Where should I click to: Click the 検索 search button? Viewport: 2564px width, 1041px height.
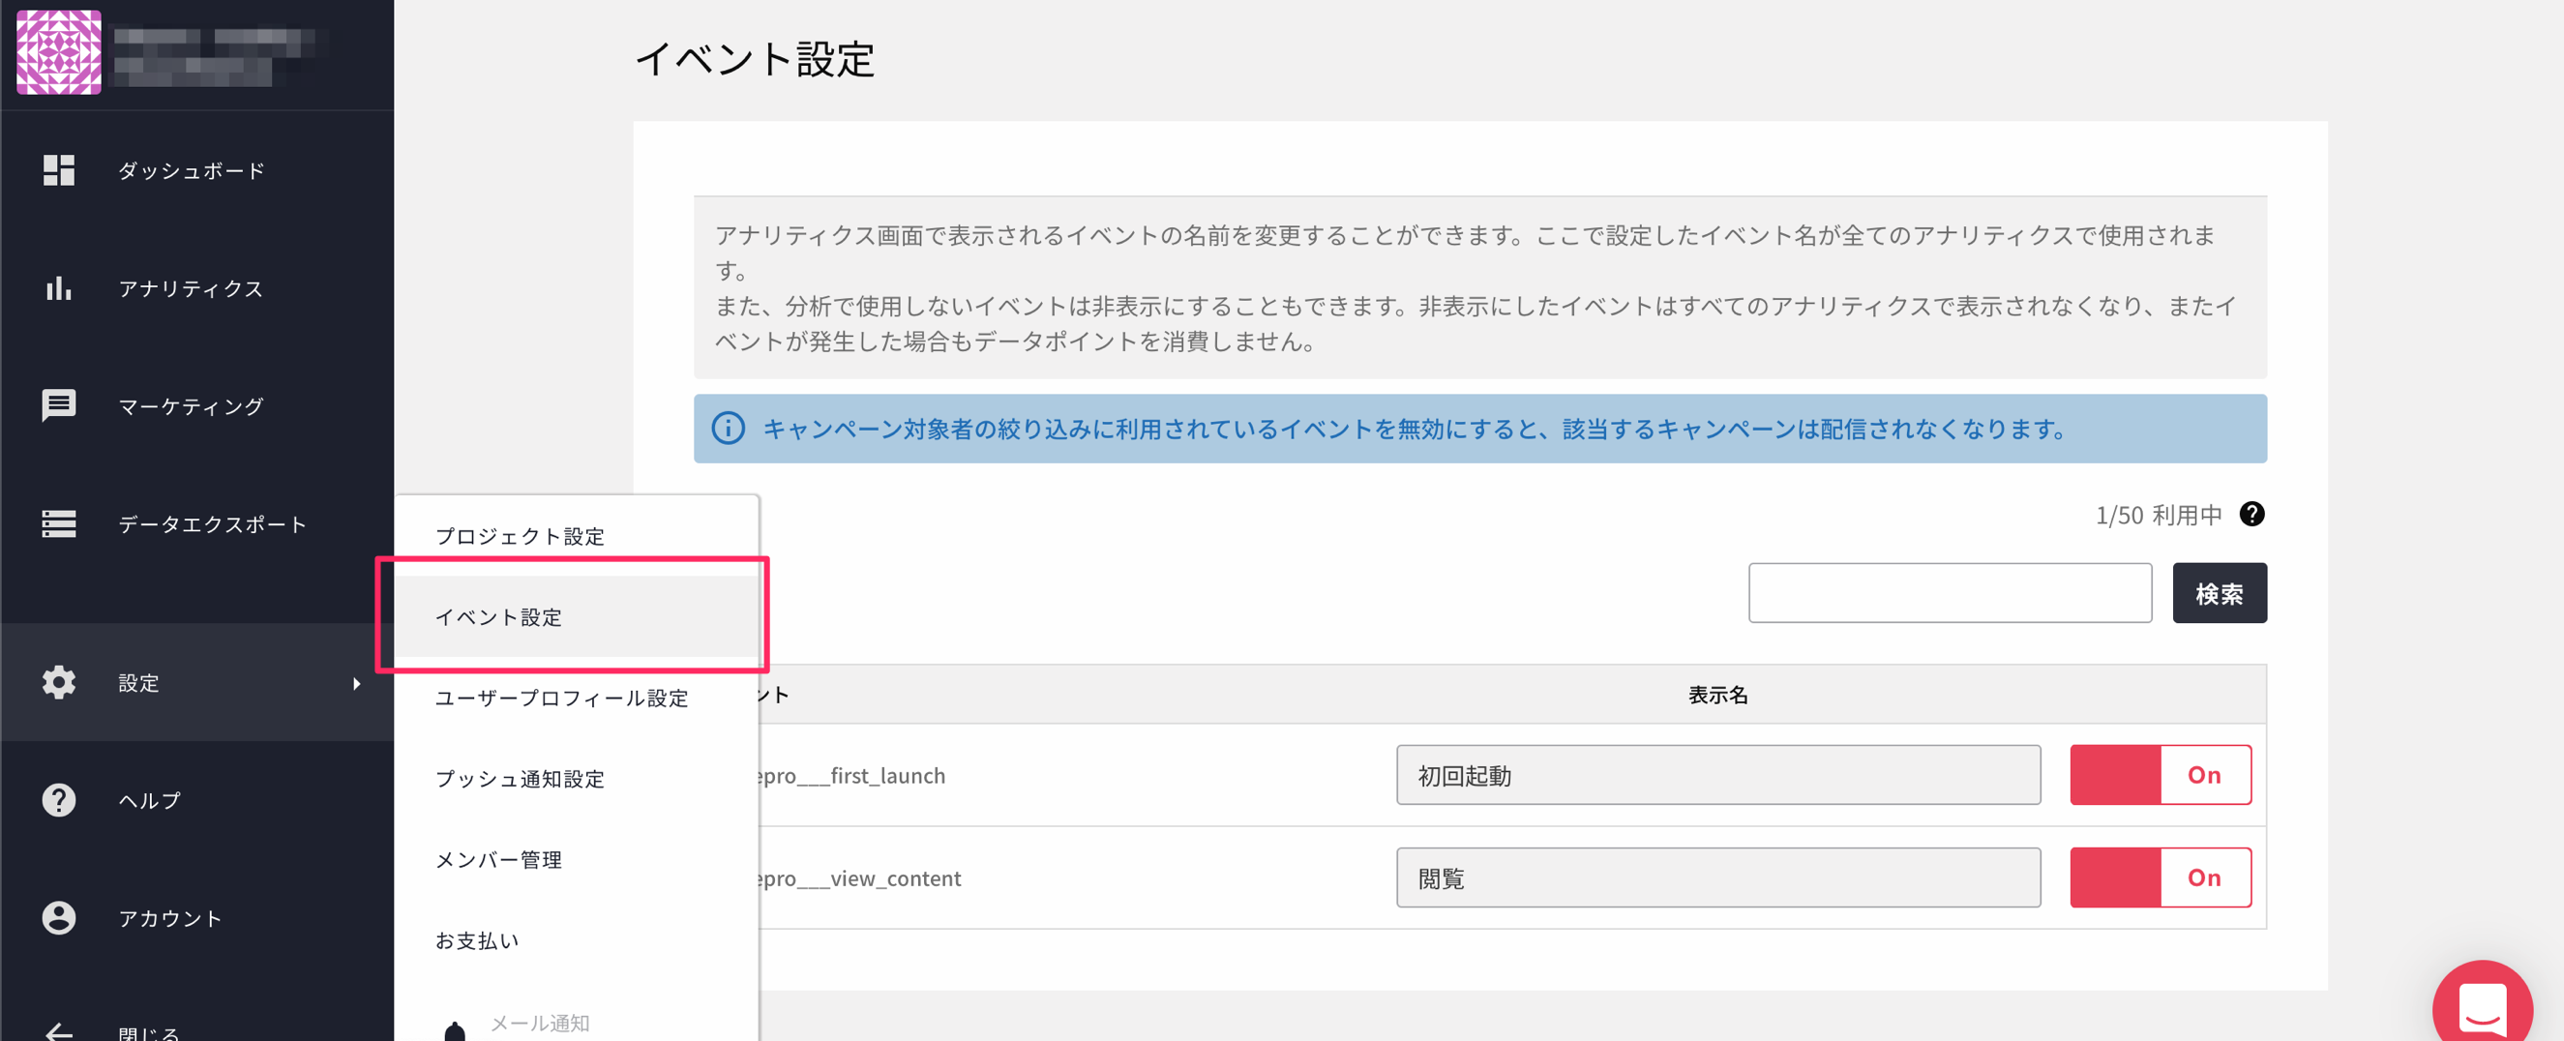tap(2219, 592)
